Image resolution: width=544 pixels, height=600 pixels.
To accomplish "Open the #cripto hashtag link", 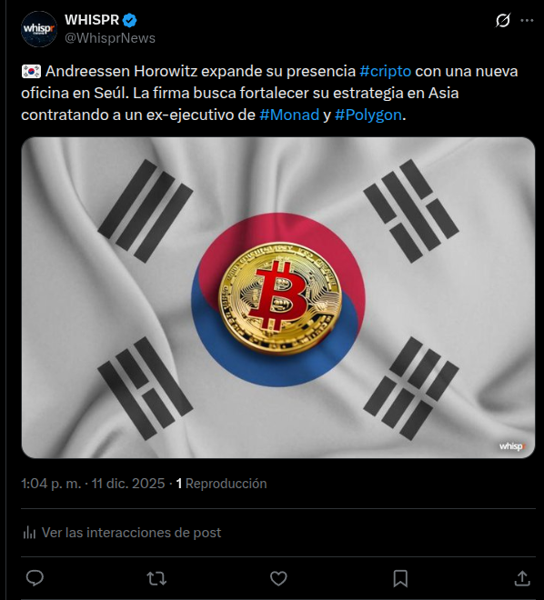I will point(386,71).
